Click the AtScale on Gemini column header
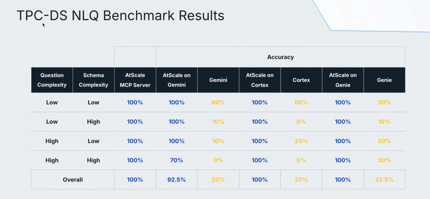Viewport: 430px width, 199px height. tap(176, 80)
